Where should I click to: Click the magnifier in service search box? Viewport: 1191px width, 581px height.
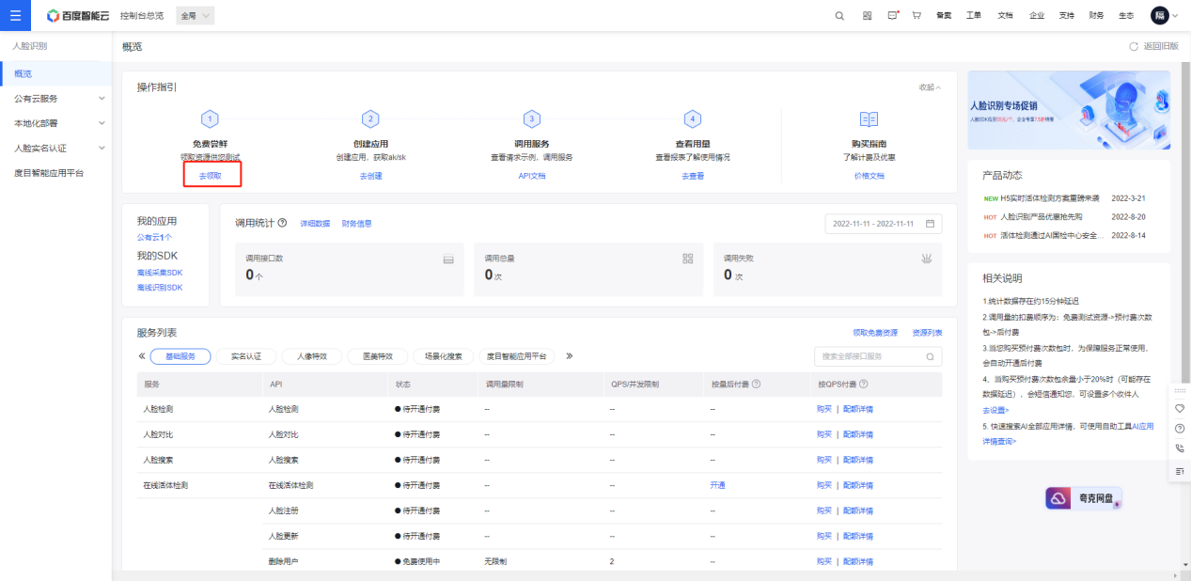point(930,356)
